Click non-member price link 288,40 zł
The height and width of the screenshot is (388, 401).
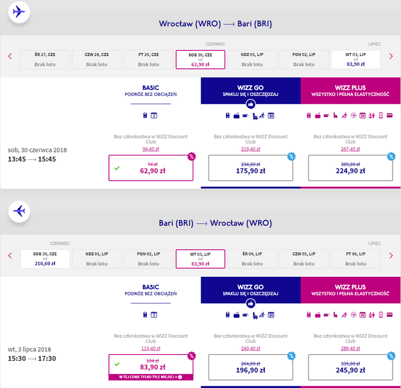[x=350, y=348]
